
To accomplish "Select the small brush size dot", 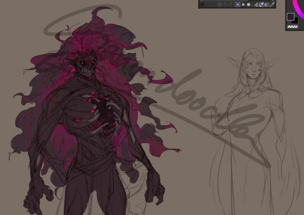I will click(x=238, y=4).
